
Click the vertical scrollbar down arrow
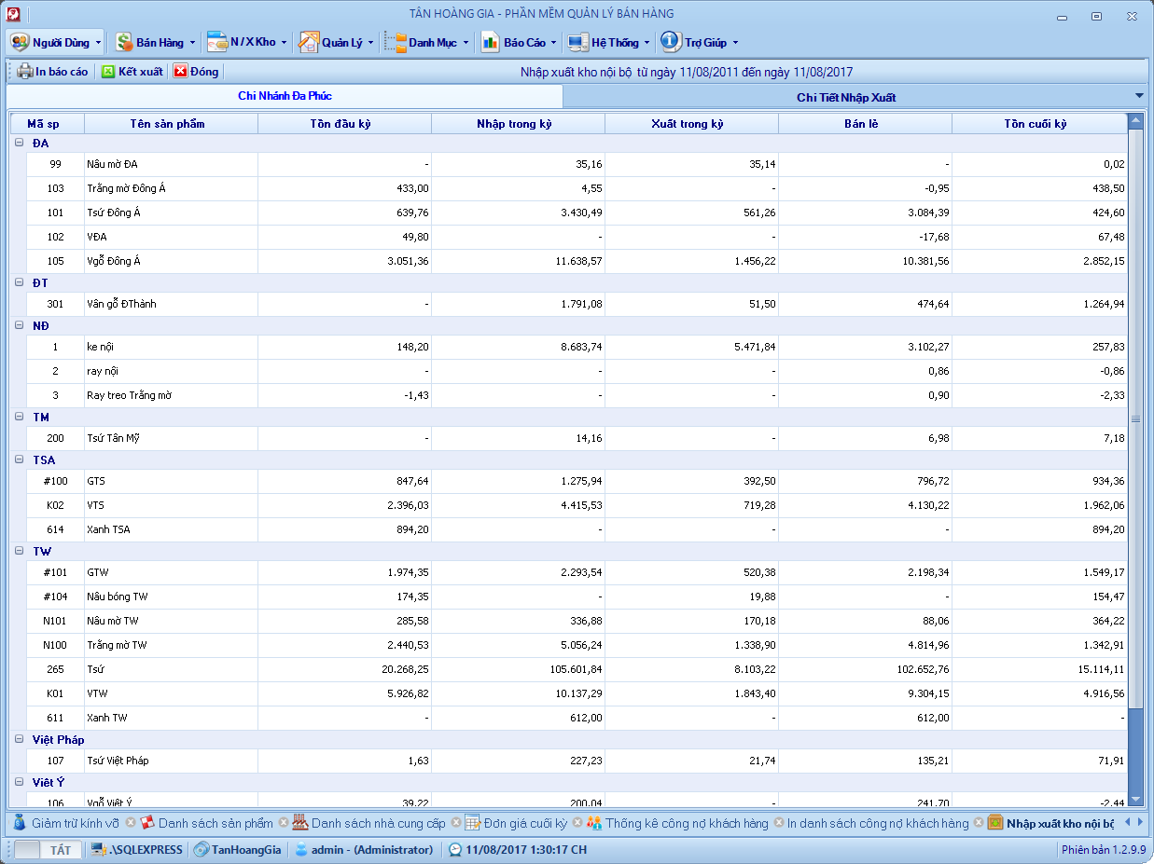(1135, 799)
